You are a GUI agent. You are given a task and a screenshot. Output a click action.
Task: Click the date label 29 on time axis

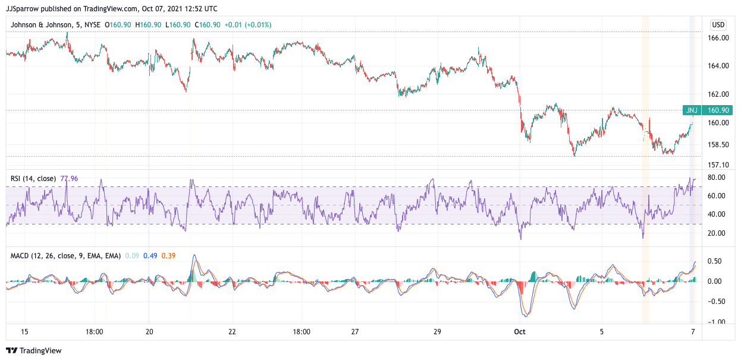(437, 332)
